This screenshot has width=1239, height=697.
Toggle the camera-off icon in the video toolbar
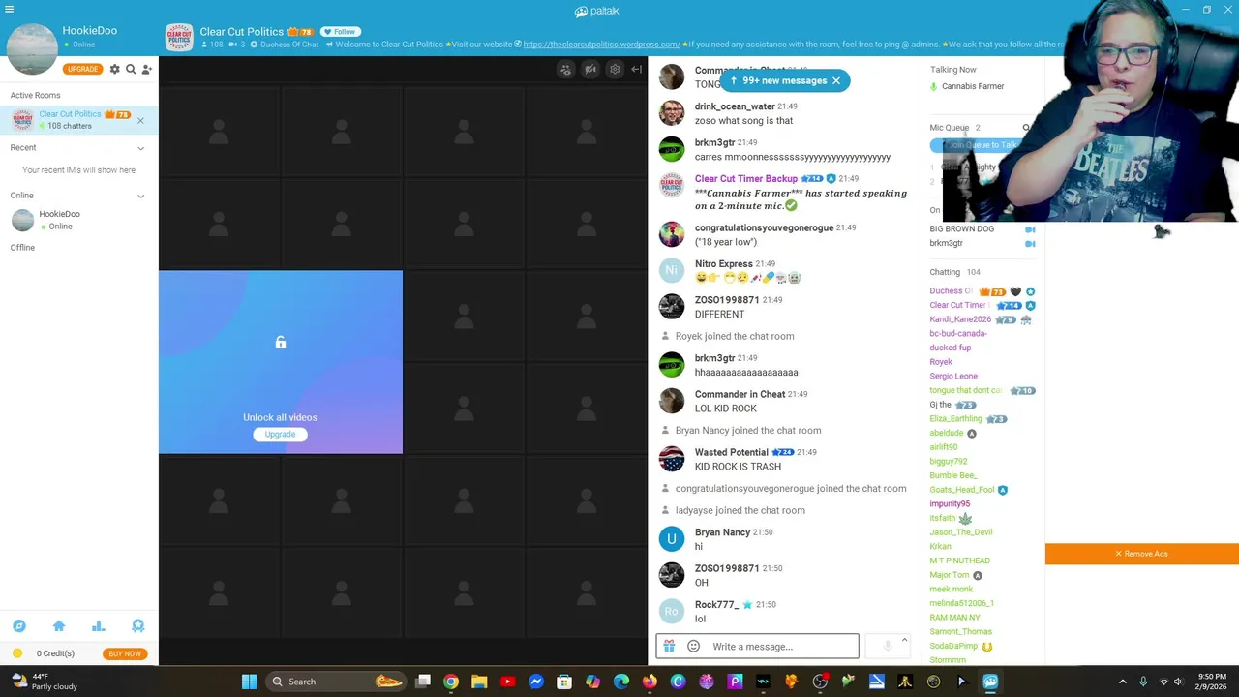point(590,70)
